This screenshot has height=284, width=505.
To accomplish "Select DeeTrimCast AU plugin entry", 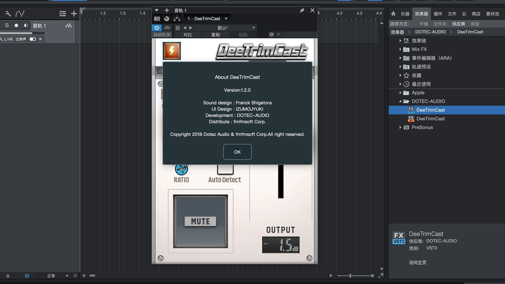I will point(447,119).
